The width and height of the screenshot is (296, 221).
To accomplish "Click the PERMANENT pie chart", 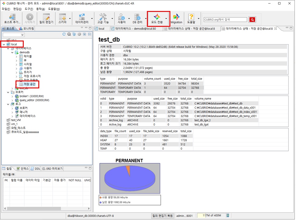I will coord(130,178).
